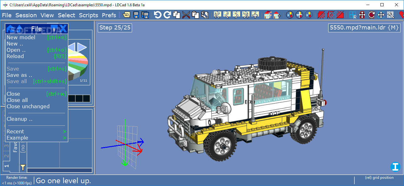Screen dimensions: 404x186
Task: Expand the Example submenu
Action: 36,138
